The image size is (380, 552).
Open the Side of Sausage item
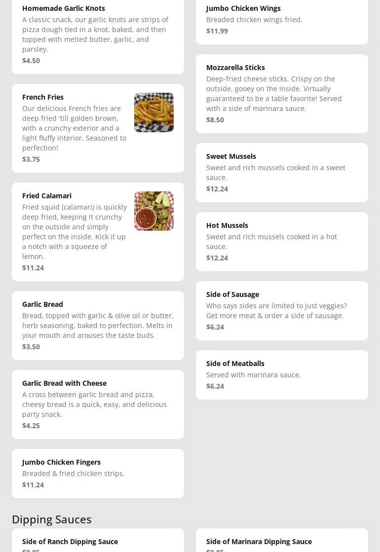point(282,311)
